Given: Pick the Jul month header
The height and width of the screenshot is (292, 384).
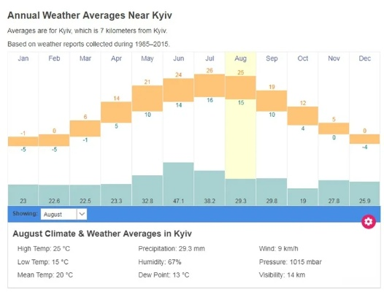Looking at the screenshot, I should click(210, 58).
